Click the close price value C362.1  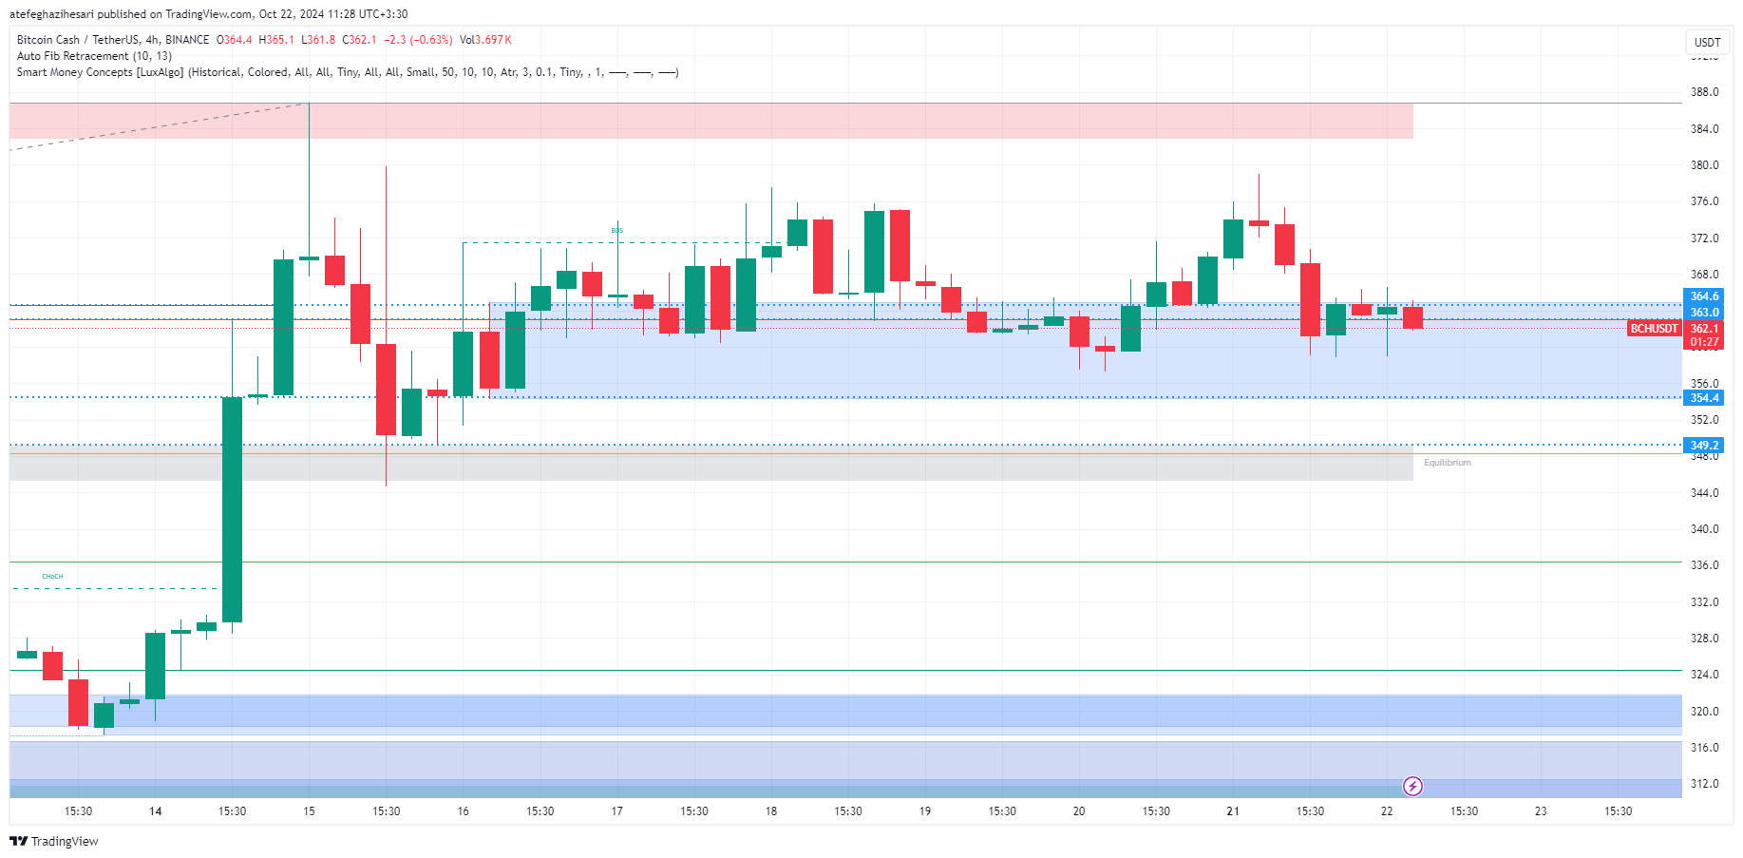pos(359,40)
